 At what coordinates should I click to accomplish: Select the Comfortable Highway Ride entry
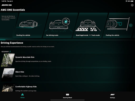67,87
